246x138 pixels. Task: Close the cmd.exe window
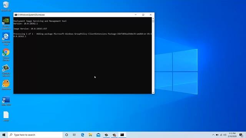click(151, 15)
